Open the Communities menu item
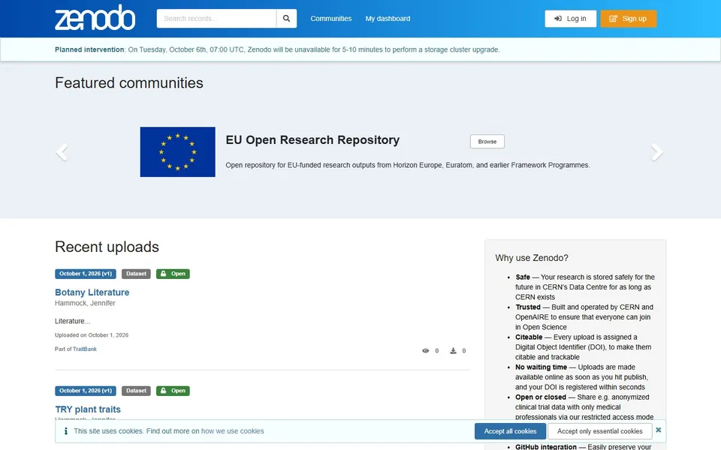Viewport: 721px width, 450px height. click(x=331, y=18)
